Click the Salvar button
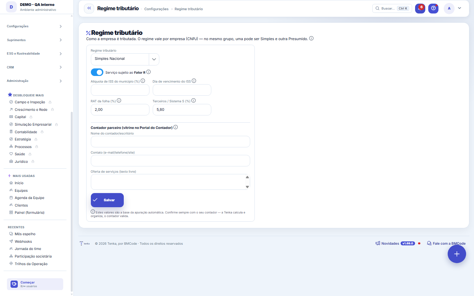Viewport: 474px width, 296px height. click(107, 200)
